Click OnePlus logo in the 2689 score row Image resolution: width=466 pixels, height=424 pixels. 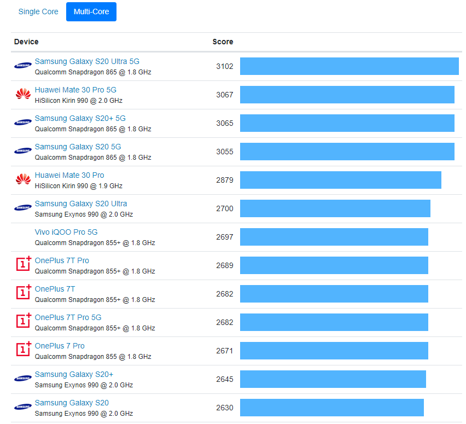24,264
